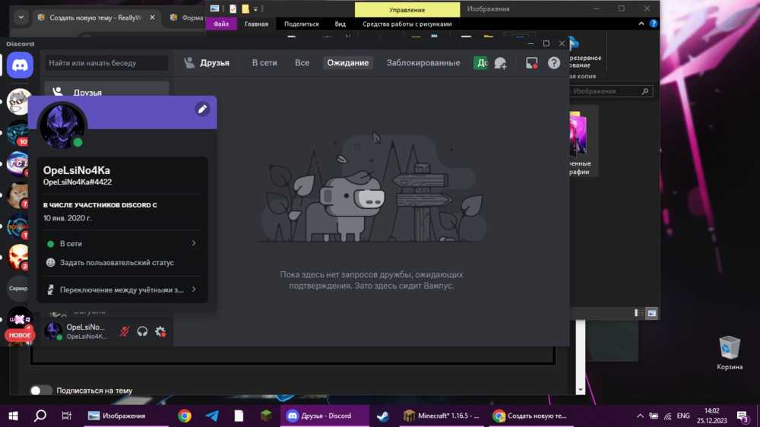
Task: Click green add friend button
Action: point(481,63)
